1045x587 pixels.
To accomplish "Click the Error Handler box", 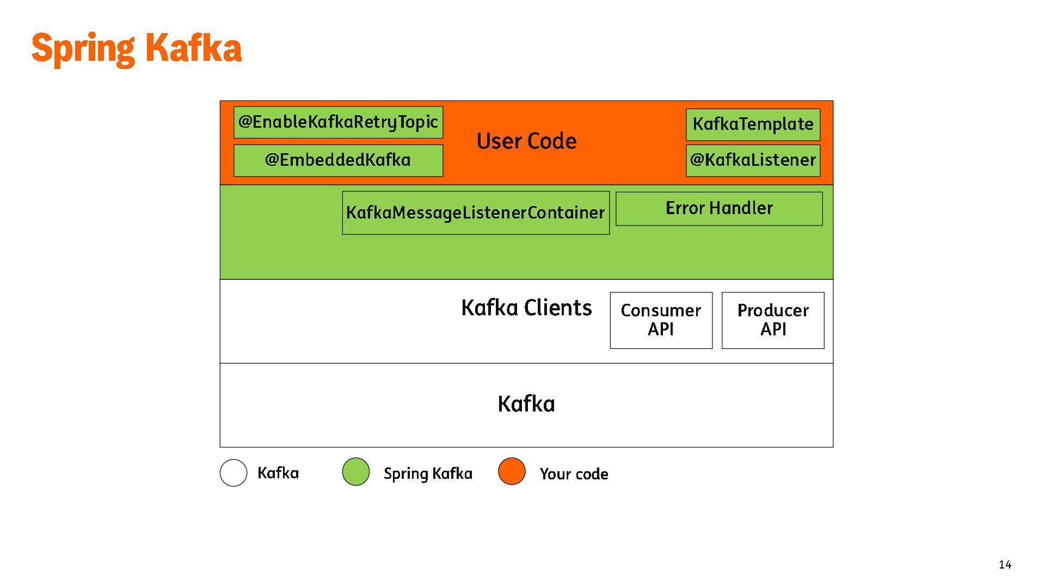I will [x=719, y=209].
